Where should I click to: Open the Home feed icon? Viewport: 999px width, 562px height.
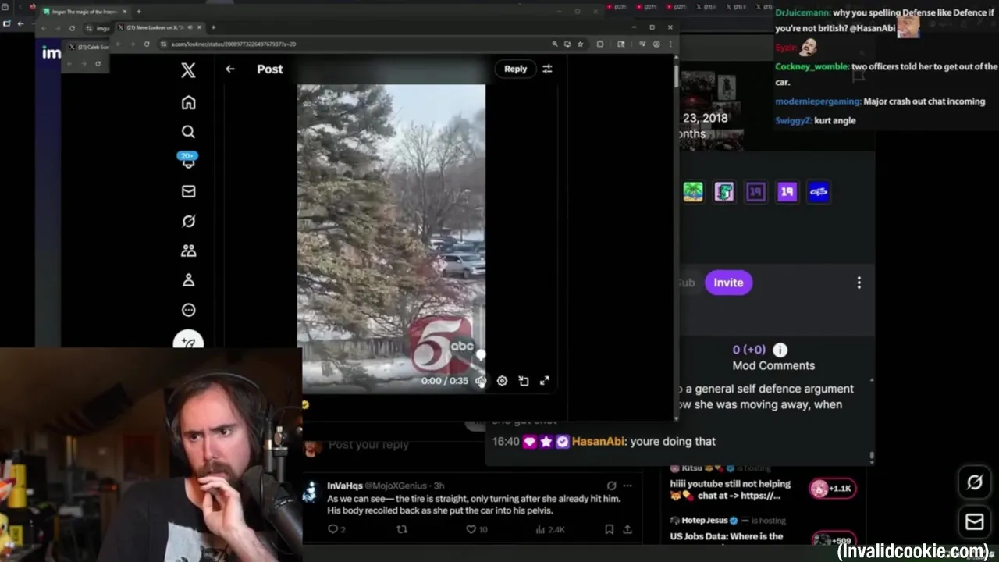(x=188, y=102)
